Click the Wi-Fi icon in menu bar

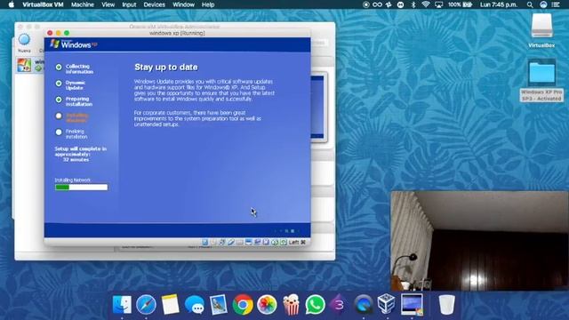(426, 4)
